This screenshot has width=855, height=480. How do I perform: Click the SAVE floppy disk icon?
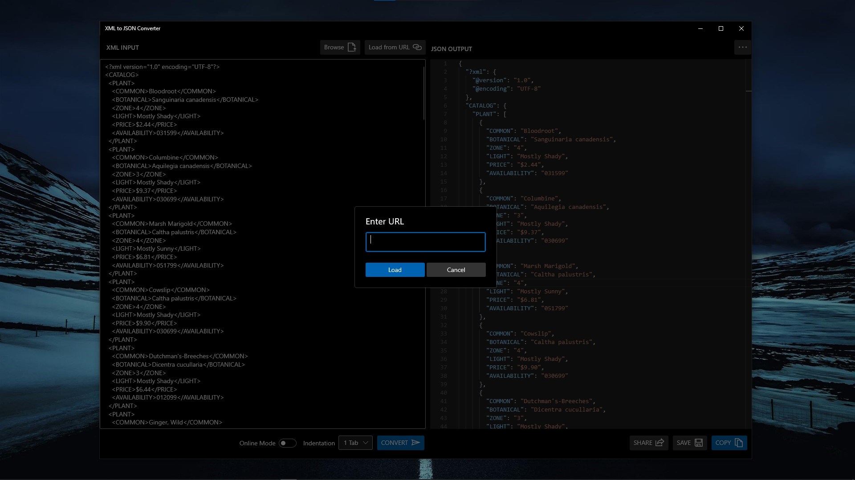[698, 443]
